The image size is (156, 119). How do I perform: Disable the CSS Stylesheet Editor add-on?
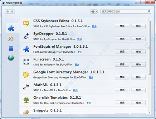pyautogui.click(x=122, y=26)
